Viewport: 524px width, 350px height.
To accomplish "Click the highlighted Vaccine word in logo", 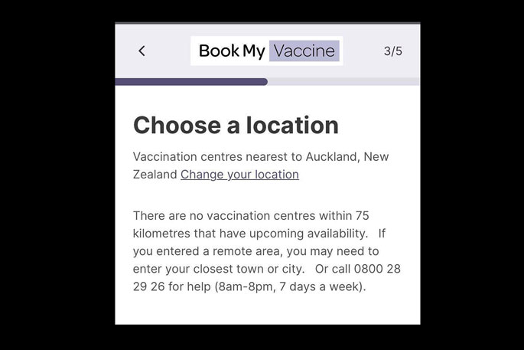I will (x=304, y=51).
